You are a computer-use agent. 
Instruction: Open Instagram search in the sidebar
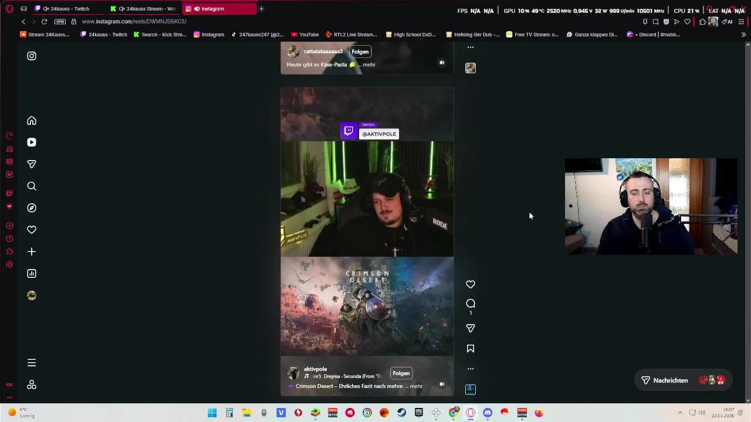(32, 186)
